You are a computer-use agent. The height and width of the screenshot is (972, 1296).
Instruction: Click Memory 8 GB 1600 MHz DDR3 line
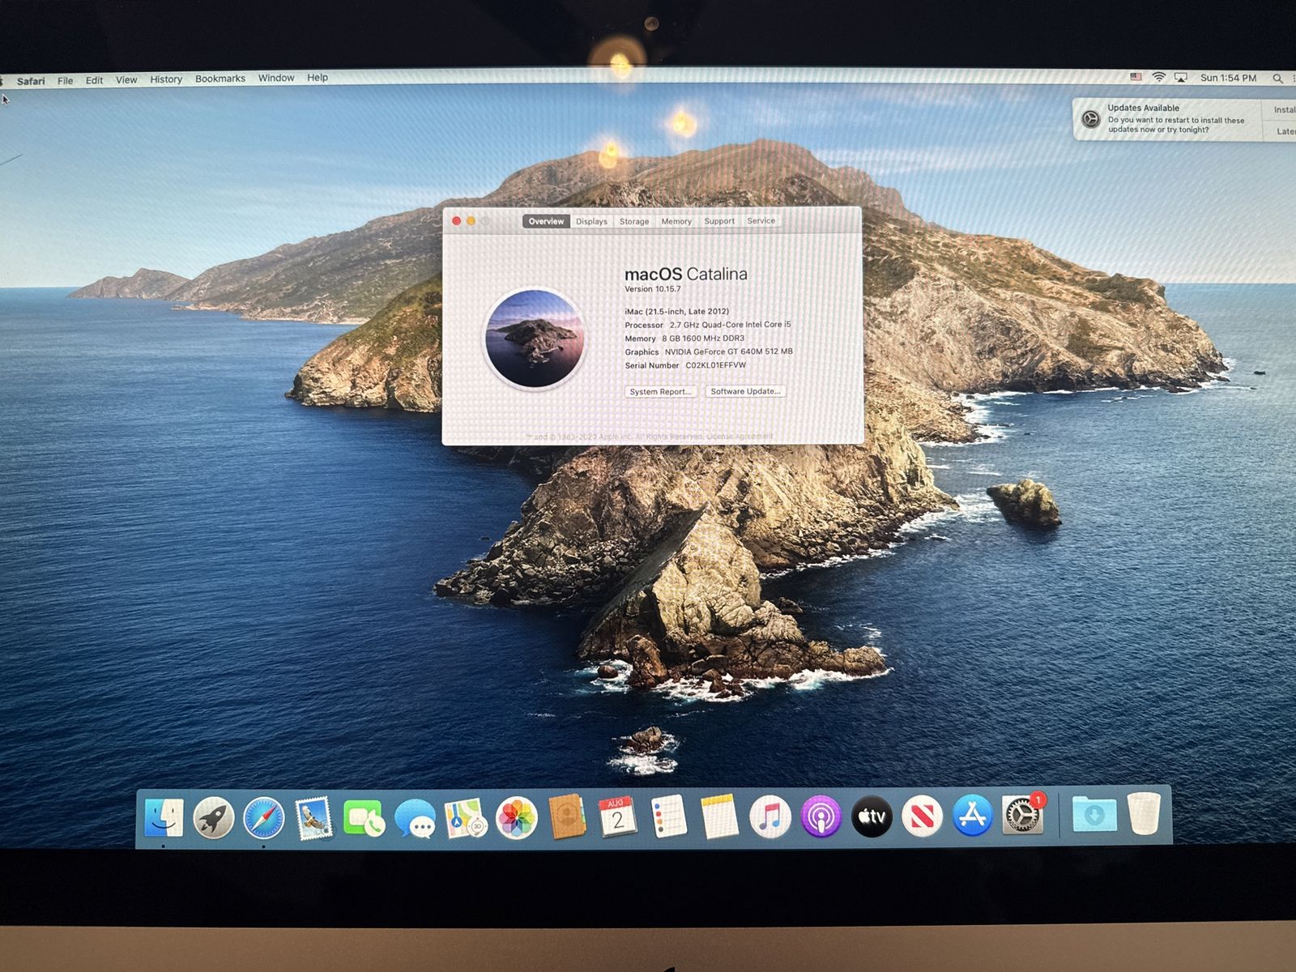tap(684, 339)
